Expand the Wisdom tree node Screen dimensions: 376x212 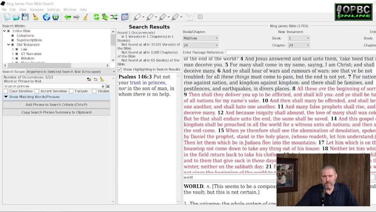coord(13,59)
